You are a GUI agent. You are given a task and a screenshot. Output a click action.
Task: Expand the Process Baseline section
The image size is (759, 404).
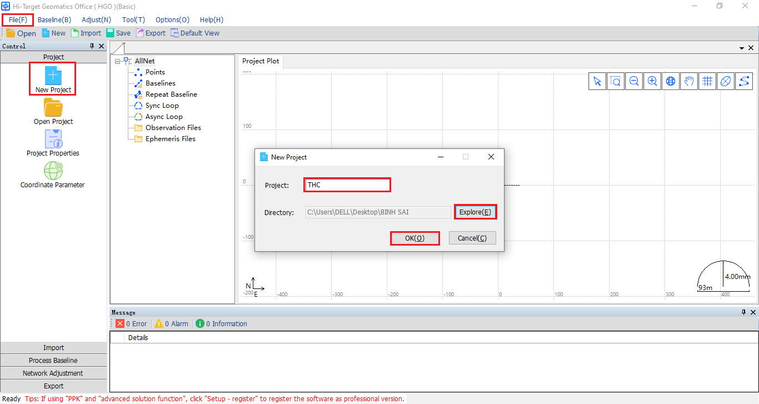(53, 360)
